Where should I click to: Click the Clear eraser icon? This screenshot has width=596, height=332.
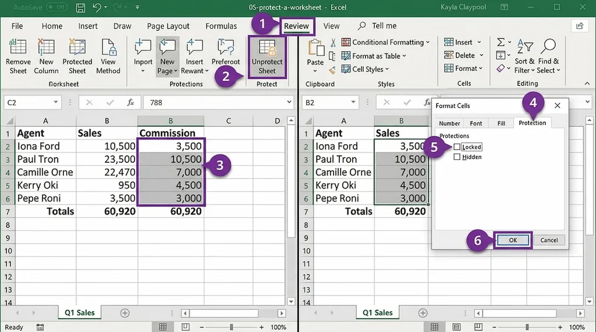click(x=500, y=68)
